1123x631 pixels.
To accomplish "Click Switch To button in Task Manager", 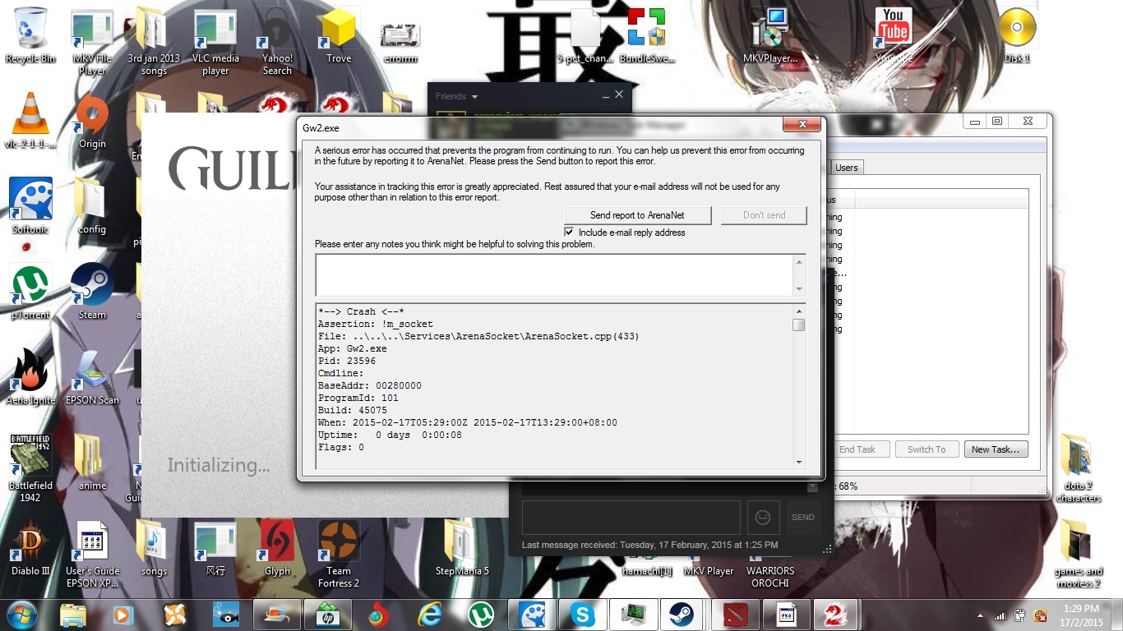I will click(927, 449).
